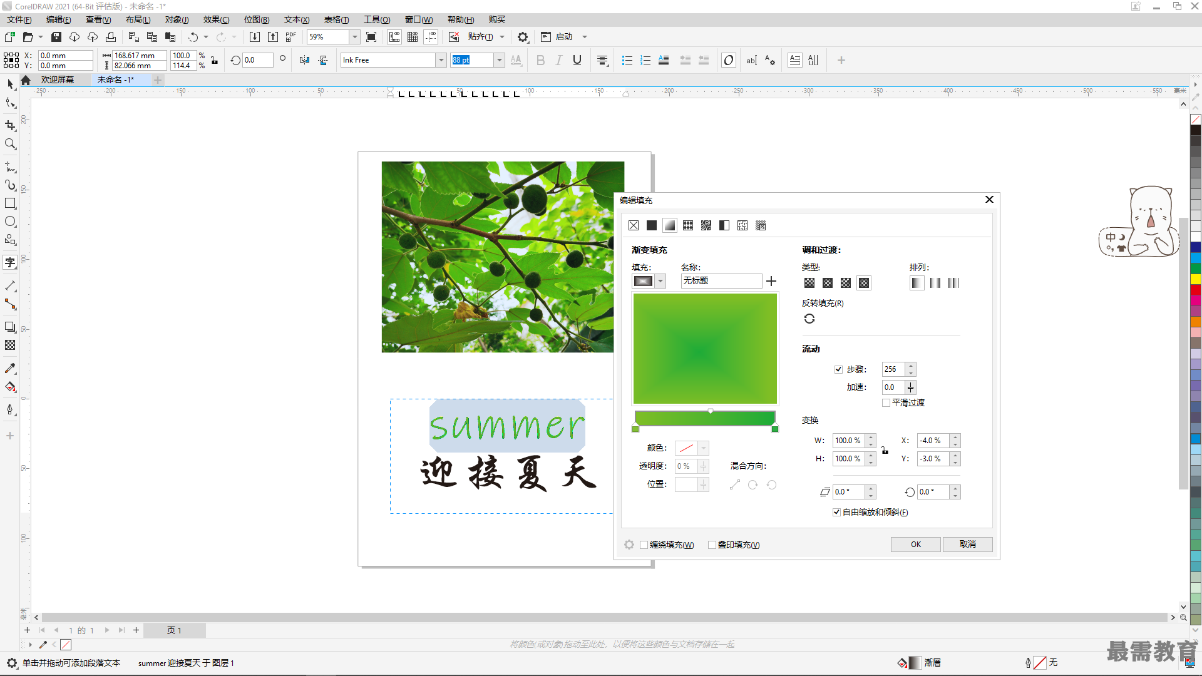Choose Vector Pattern fill type

coord(688,225)
